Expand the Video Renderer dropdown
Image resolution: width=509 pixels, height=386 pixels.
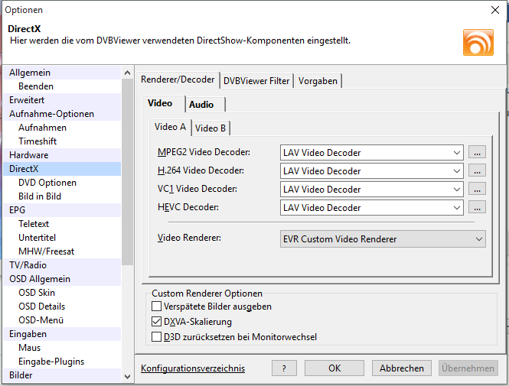478,239
